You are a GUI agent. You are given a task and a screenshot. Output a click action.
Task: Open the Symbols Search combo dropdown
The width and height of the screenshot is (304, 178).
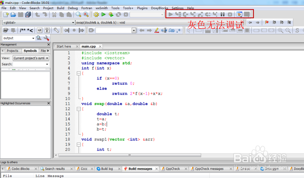coord(47,64)
